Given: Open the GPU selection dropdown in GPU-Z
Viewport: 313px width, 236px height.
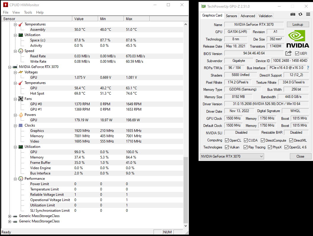Looking at the screenshot, I should 232,156.
